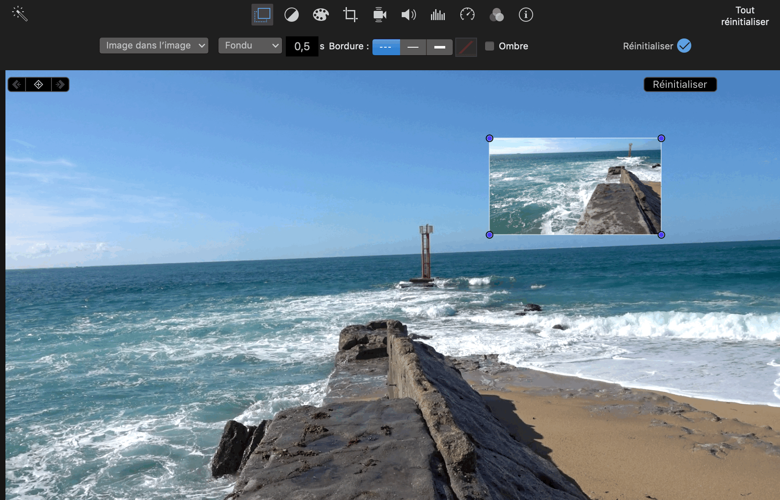Click the 0,5 duration field
Image resolution: width=780 pixels, height=500 pixels.
point(302,46)
